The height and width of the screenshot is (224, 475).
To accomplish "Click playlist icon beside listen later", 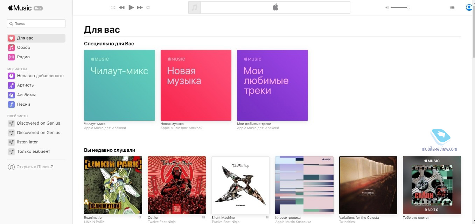I will click(12, 142).
